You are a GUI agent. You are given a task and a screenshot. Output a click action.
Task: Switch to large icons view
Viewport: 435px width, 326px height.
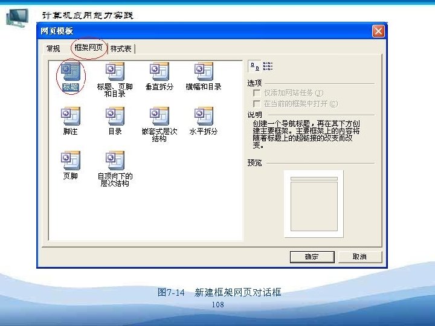point(254,66)
